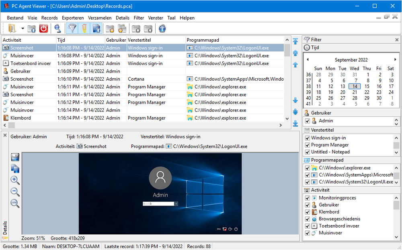Screen dimensions: 402x250
Task: Uncheck the Admin user filter
Action: (308, 121)
